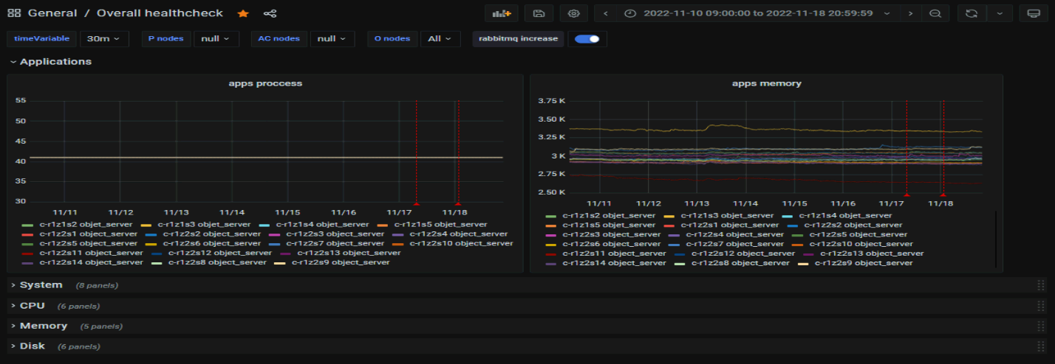Image resolution: width=1055 pixels, height=364 pixels.
Task: Toggle the rabbitmq increase switch
Action: point(587,38)
